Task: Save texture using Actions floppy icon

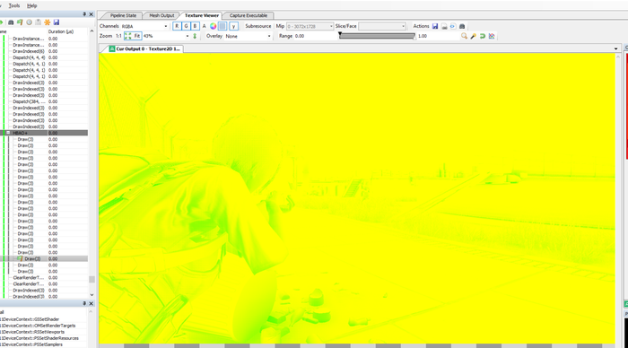Action: point(435,26)
